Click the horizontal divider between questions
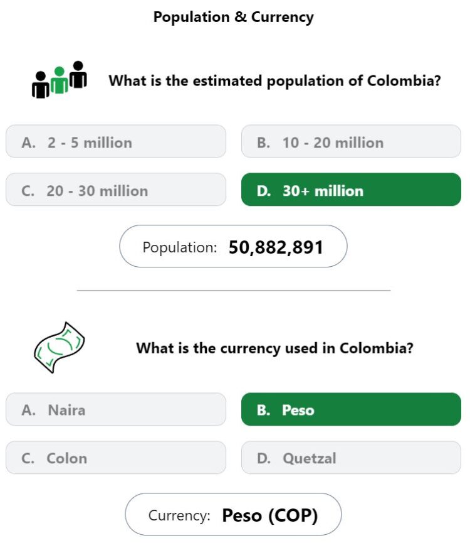 [x=234, y=291]
